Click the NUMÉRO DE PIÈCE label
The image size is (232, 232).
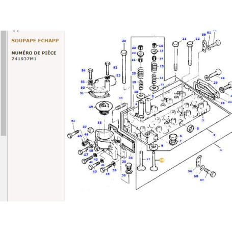coord(34,53)
